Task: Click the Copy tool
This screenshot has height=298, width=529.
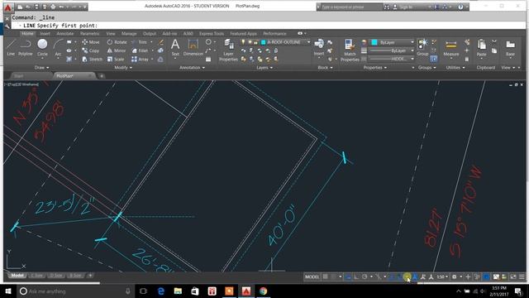Action: click(91, 50)
